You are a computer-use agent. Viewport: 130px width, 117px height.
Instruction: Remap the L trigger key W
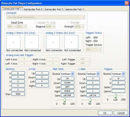pos(119,79)
